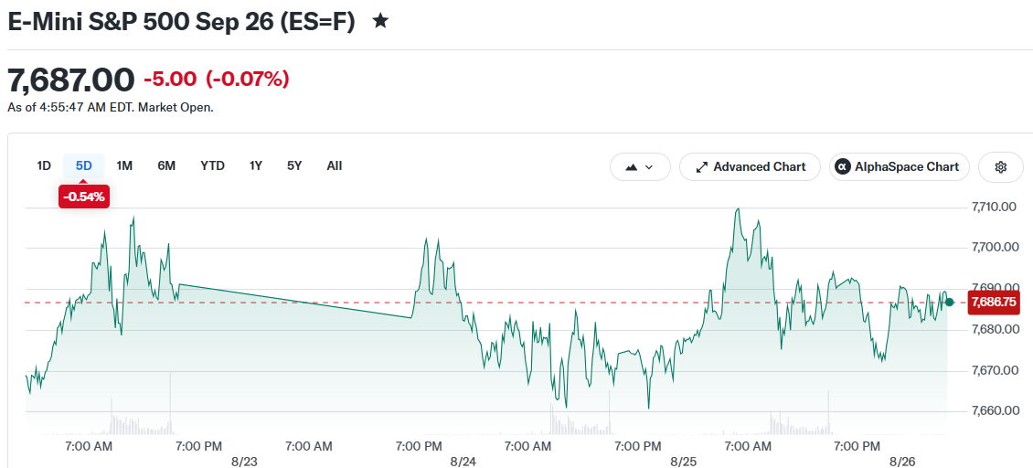Click the 7,680.00 axis label

click(994, 329)
